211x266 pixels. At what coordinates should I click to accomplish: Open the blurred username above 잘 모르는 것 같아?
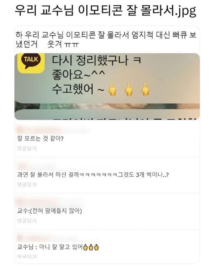[52, 130]
